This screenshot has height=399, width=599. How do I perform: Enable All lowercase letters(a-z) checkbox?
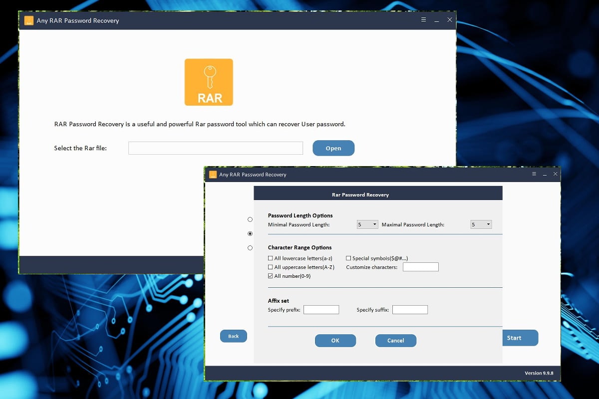pyautogui.click(x=271, y=258)
